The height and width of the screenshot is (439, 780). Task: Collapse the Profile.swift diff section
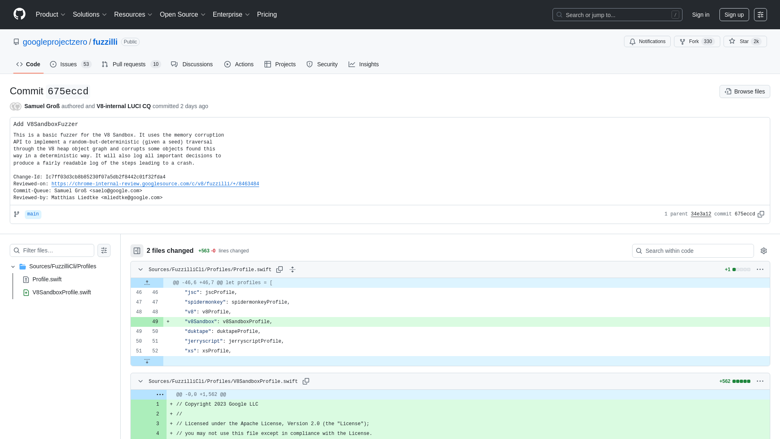point(141,269)
